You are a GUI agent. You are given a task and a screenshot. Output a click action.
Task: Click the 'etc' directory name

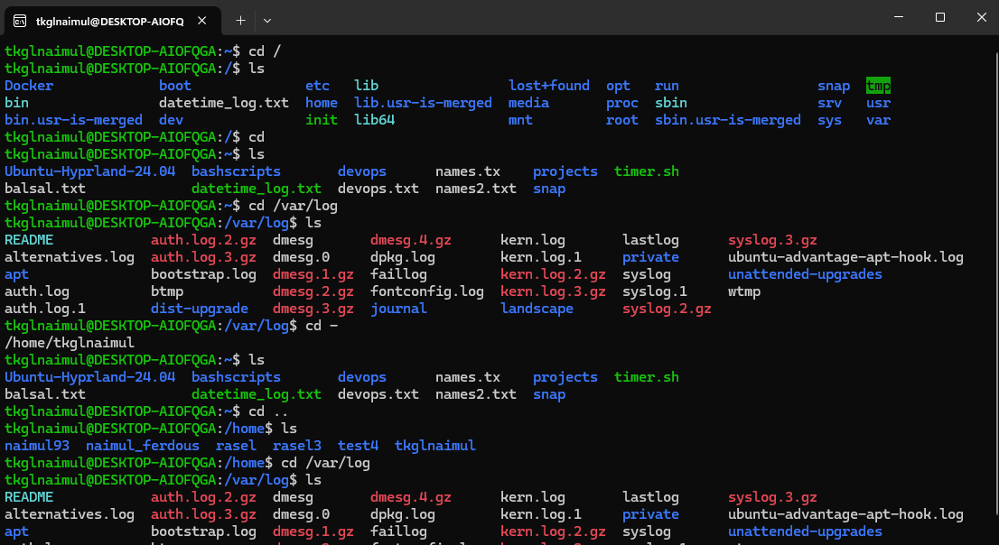coord(317,86)
